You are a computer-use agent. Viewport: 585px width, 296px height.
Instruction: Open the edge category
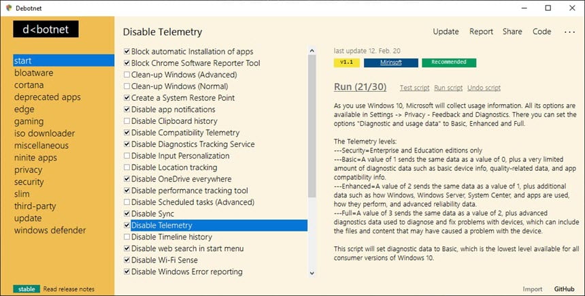pos(24,109)
